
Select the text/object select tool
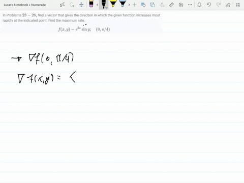click(x=63, y=5)
